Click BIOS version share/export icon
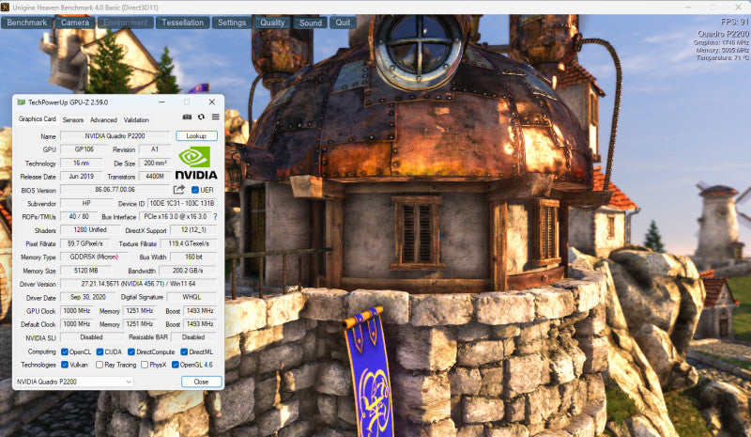 (x=179, y=190)
